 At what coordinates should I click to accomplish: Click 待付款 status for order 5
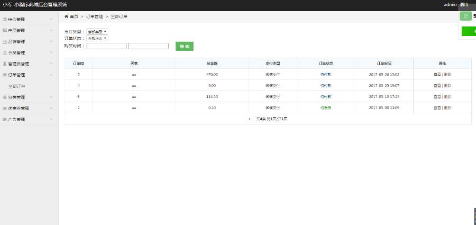click(x=326, y=75)
